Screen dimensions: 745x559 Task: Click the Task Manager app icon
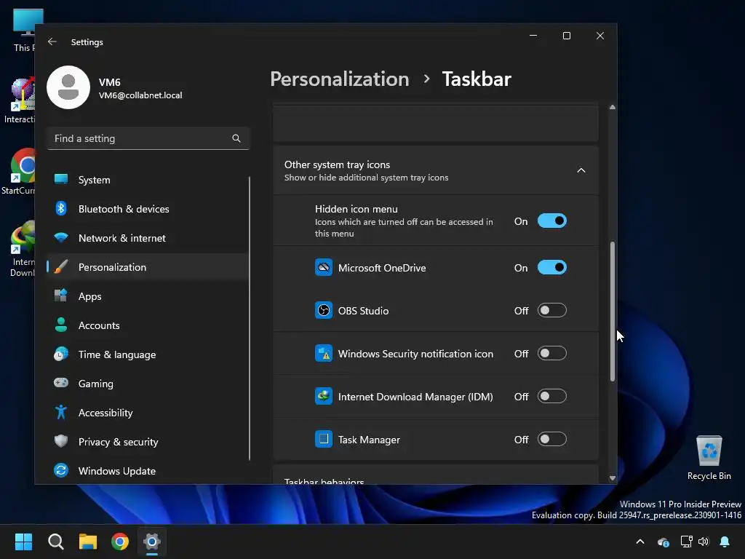coord(324,439)
